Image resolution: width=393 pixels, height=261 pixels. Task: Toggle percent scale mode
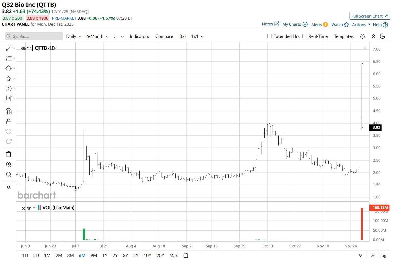point(372,256)
